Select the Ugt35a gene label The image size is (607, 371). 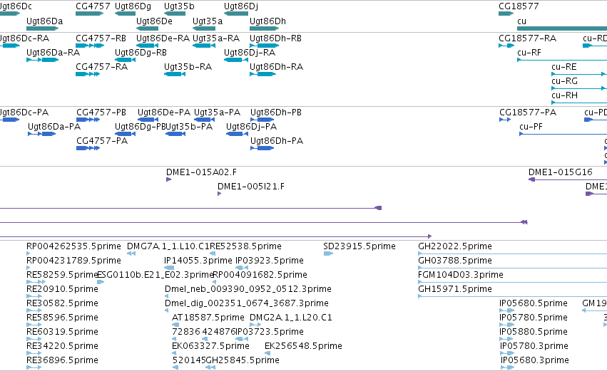[x=208, y=21]
